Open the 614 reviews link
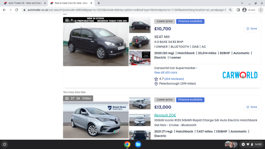The image size is (265, 149). pyautogui.click(x=174, y=79)
